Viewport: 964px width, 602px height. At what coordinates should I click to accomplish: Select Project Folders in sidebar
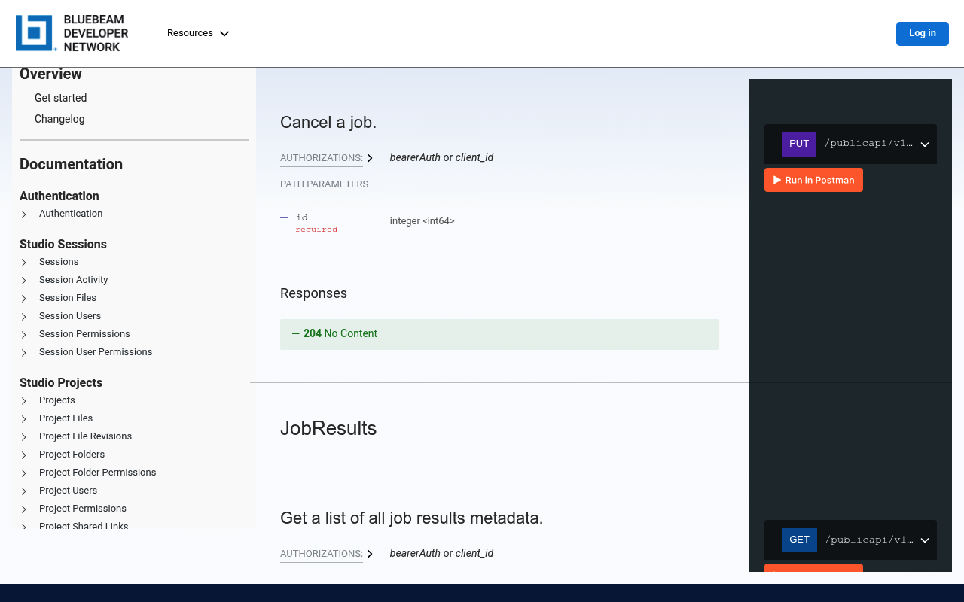[72, 455]
